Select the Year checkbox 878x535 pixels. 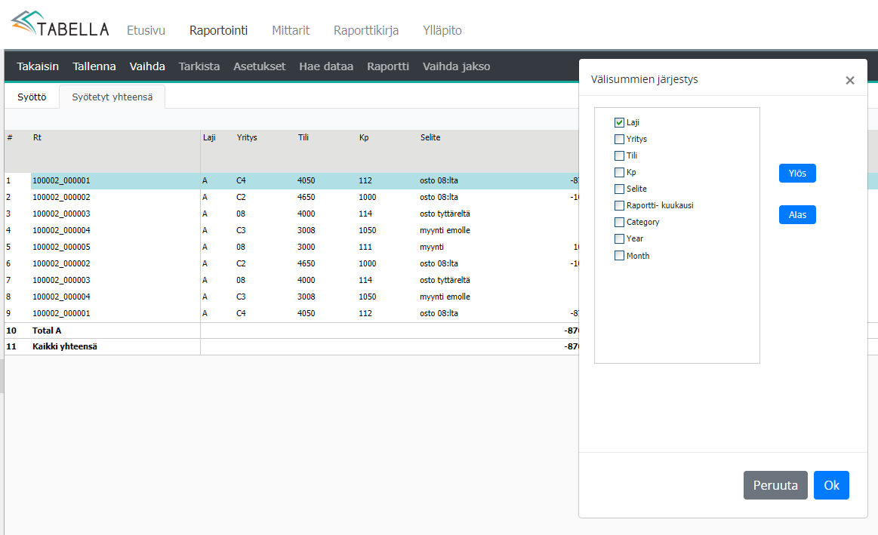(619, 238)
